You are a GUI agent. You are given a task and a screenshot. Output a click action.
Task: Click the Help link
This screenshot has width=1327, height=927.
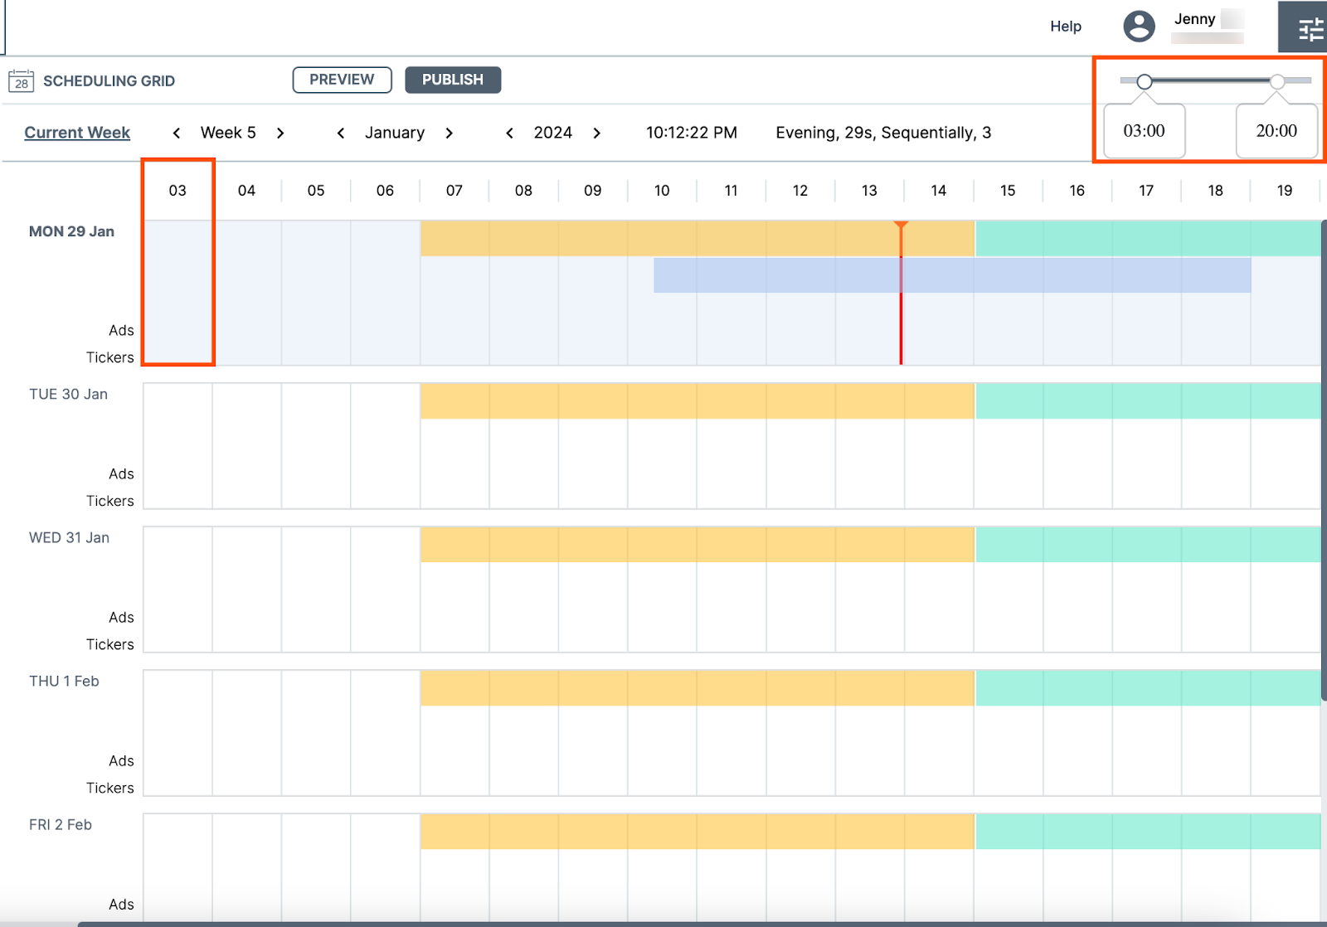1065,26
